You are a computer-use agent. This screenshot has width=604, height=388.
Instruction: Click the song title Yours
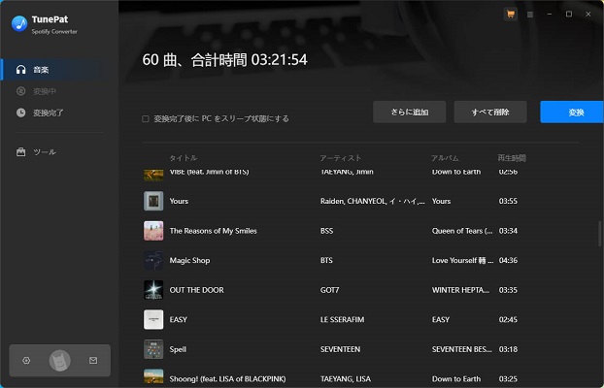[x=179, y=201]
